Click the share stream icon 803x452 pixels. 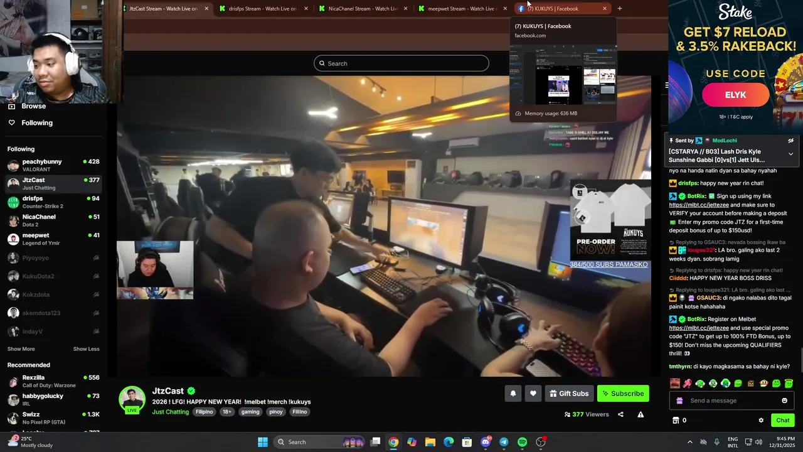point(620,414)
